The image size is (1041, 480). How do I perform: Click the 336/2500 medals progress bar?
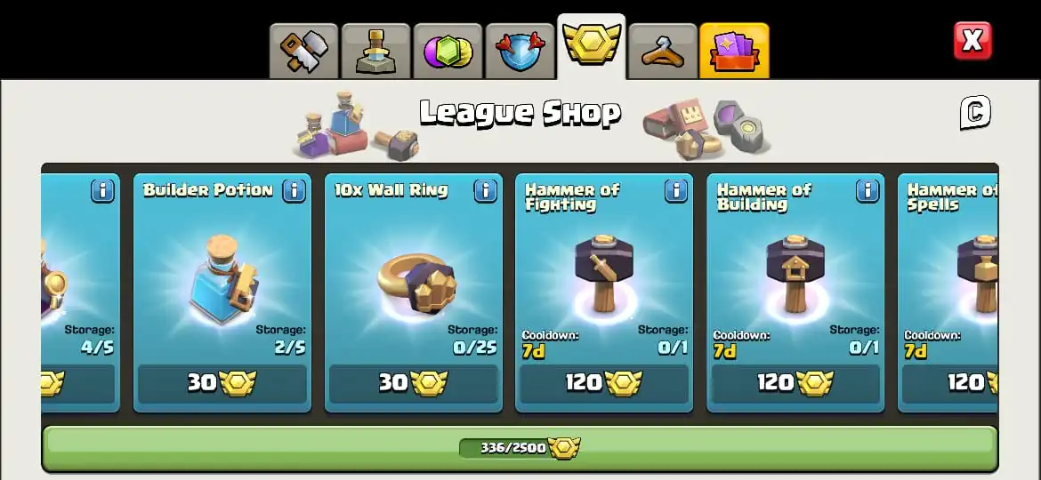(520, 448)
